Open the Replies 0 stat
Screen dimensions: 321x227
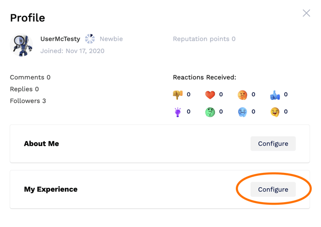(x=24, y=89)
